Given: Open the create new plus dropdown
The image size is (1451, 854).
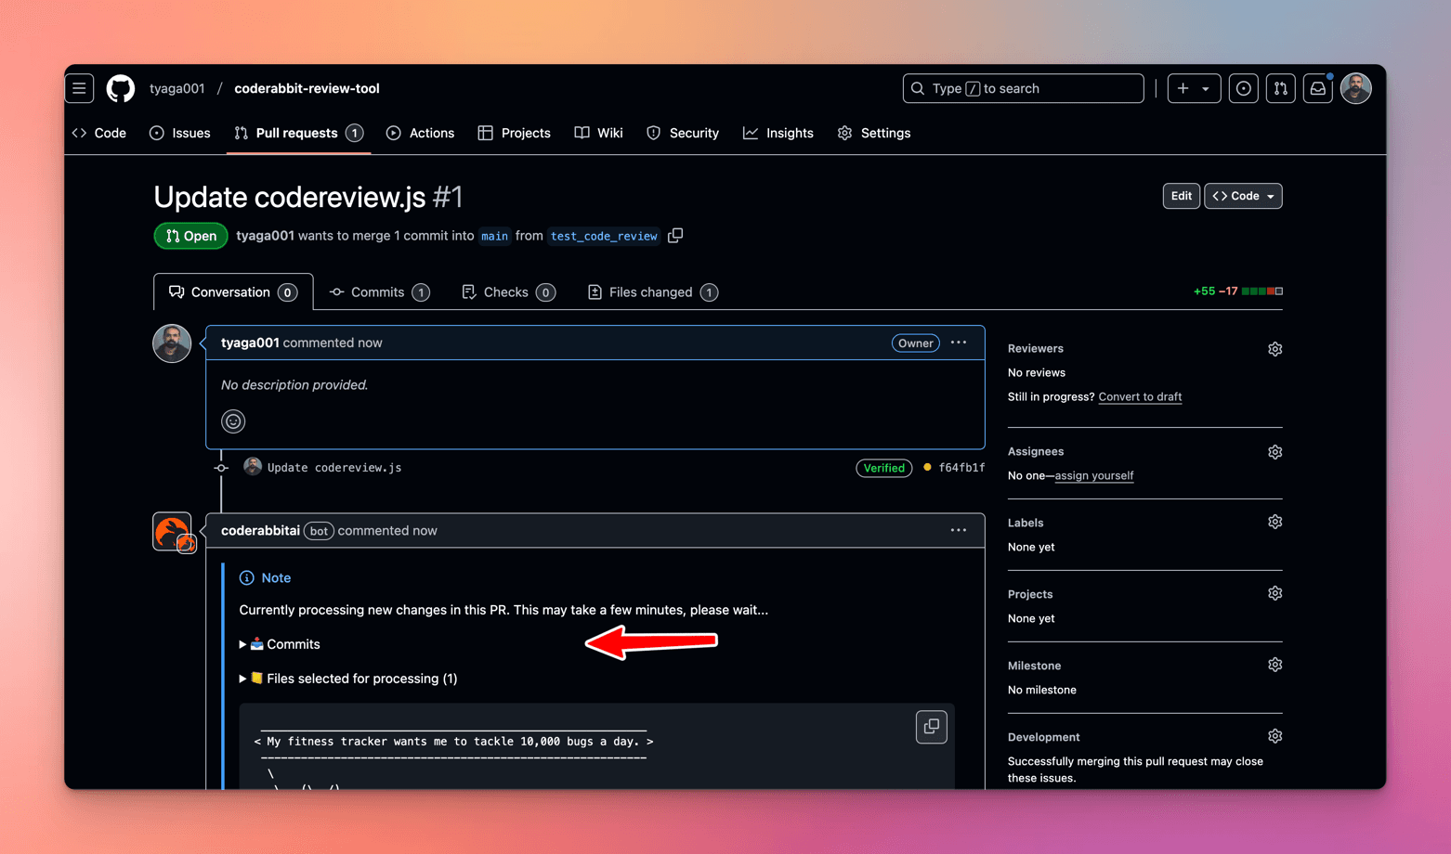Looking at the screenshot, I should point(1194,88).
